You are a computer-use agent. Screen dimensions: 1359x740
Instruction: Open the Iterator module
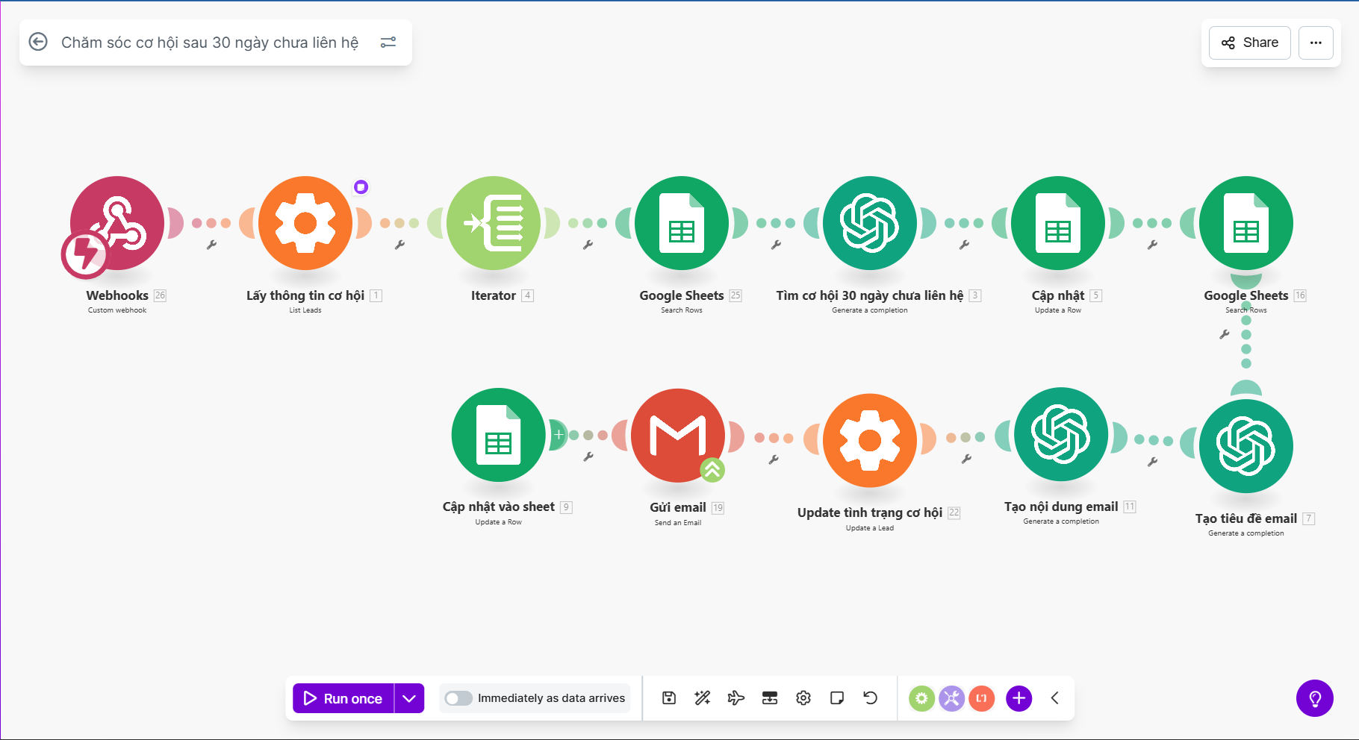494,223
